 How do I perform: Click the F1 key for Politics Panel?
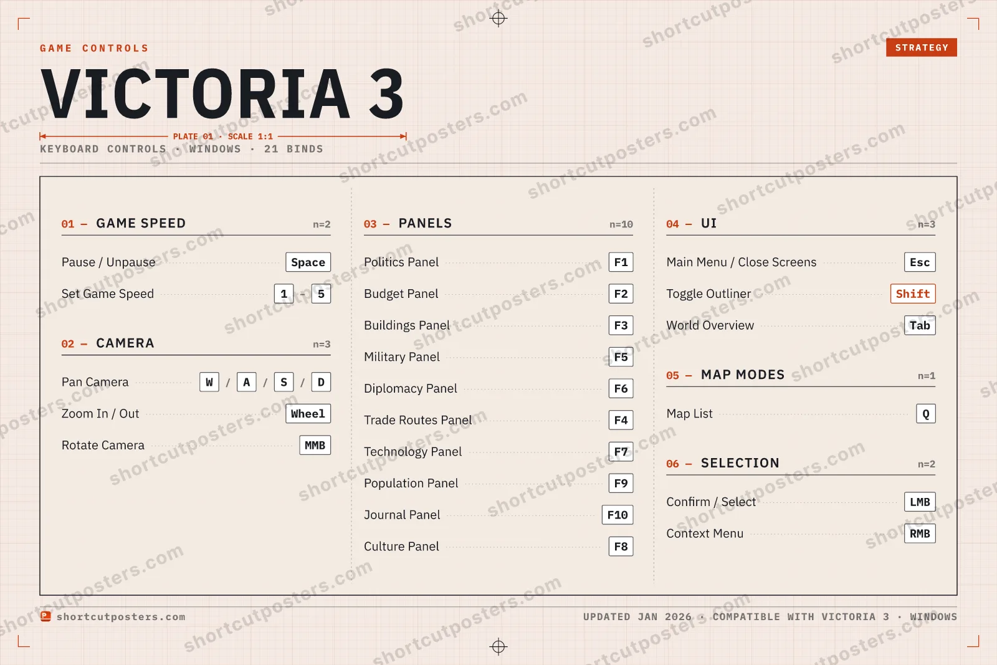point(621,262)
